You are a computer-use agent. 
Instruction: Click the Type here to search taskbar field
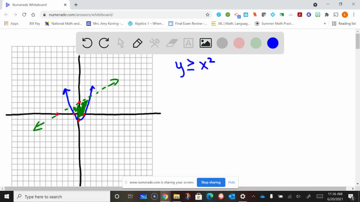pyautogui.click(x=53, y=196)
